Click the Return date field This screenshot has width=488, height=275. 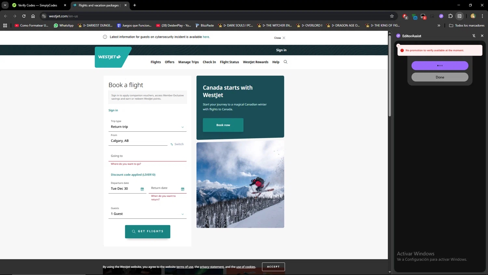click(168, 188)
